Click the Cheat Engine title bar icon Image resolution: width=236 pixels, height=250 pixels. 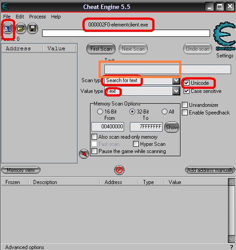pyautogui.click(x=5, y=7)
